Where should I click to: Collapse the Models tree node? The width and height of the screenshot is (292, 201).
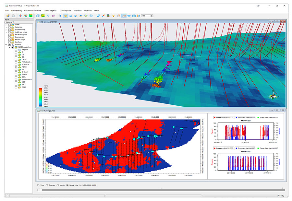click(6, 45)
